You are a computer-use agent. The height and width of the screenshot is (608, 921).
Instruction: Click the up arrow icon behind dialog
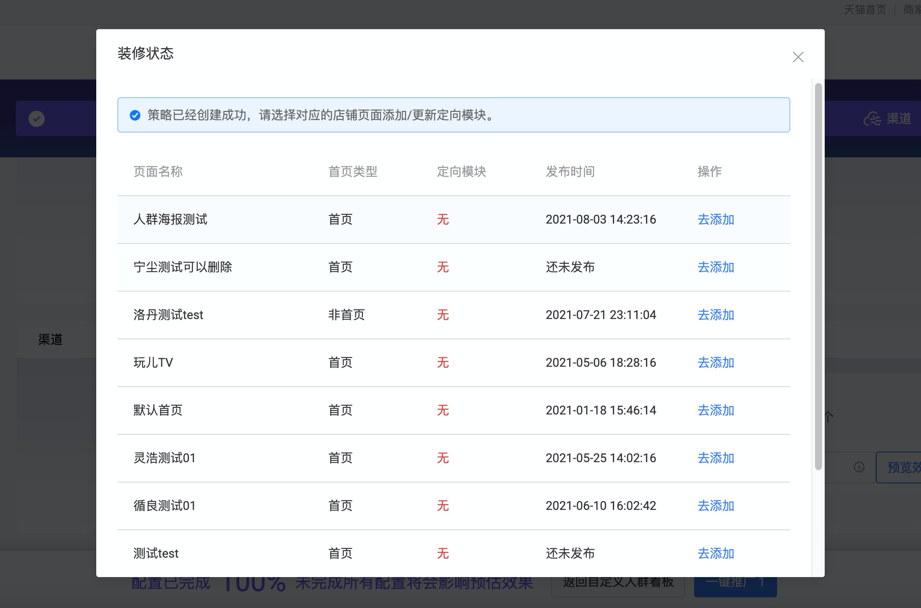[829, 416]
